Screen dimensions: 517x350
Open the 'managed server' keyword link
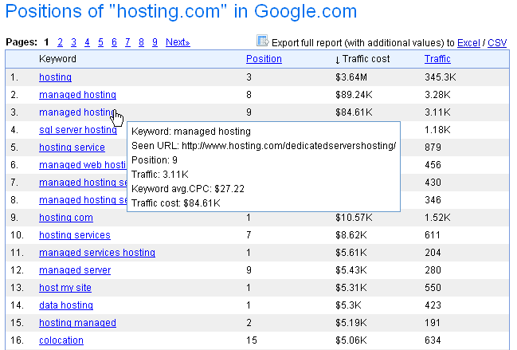point(75,270)
